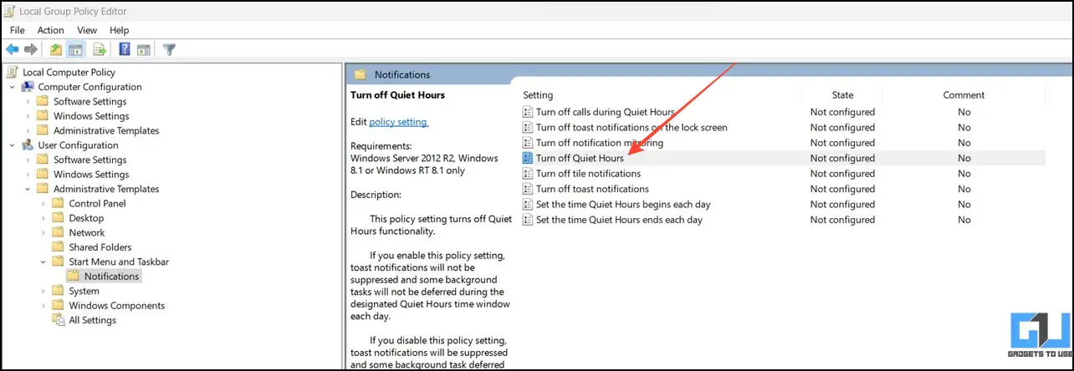
Task: Click icon beside toast notifications on the lock screen
Action: 528,127
